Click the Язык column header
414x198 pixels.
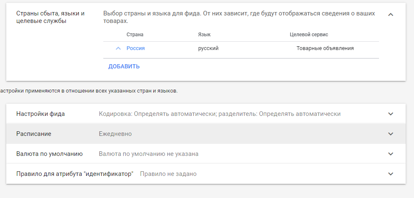(204, 35)
